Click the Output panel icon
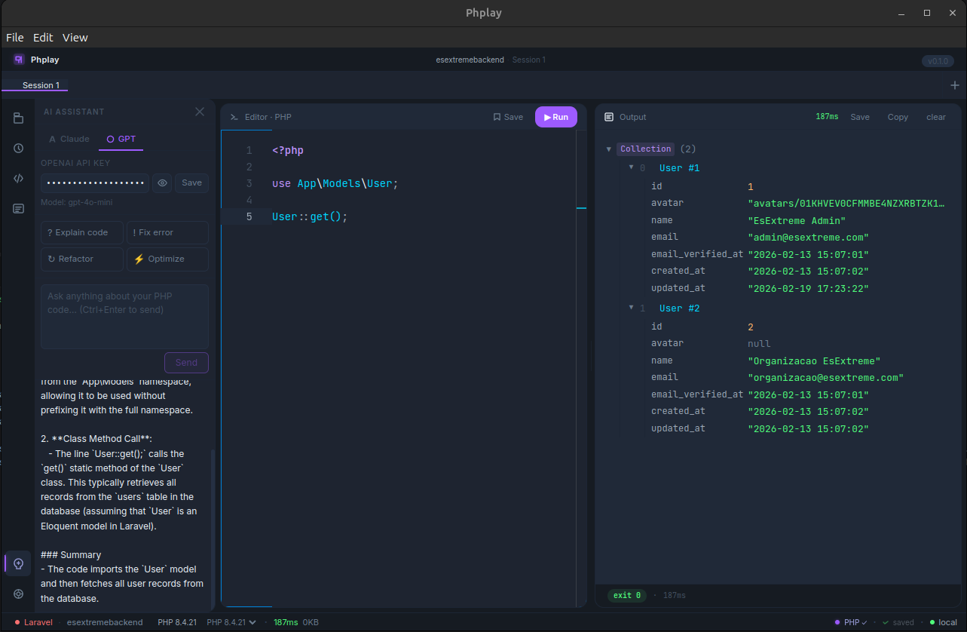Screen dimensions: 967x632 coord(609,117)
